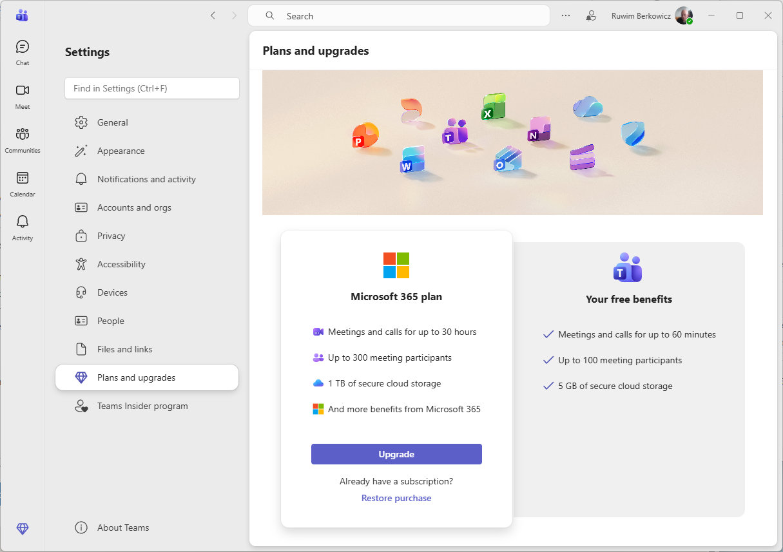This screenshot has height=552, width=783.
Task: Click the forward navigation chevron
Action: point(234,15)
